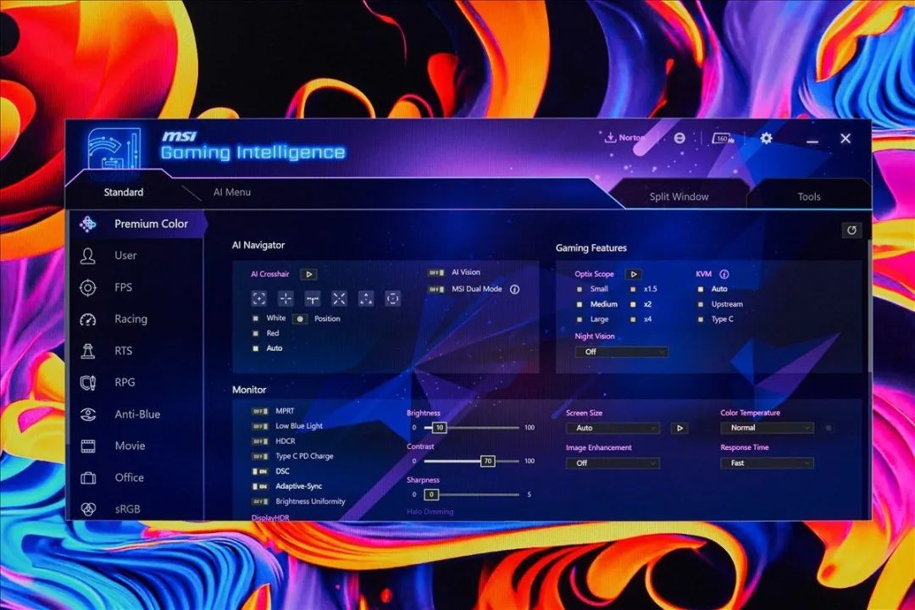Viewport: 915px width, 610px height.
Task: Click the reset-to-default circular arrow button
Action: 851,230
